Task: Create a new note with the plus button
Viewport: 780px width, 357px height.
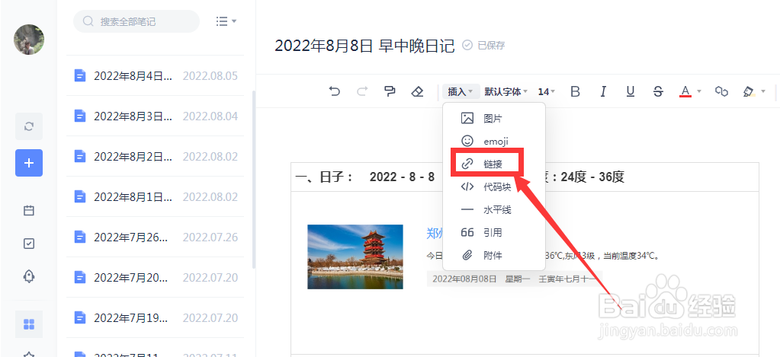Action: 29,163
